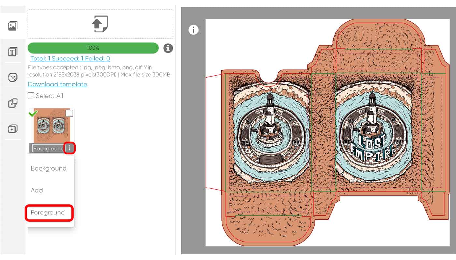Click the green 100% progress bar

click(x=93, y=48)
